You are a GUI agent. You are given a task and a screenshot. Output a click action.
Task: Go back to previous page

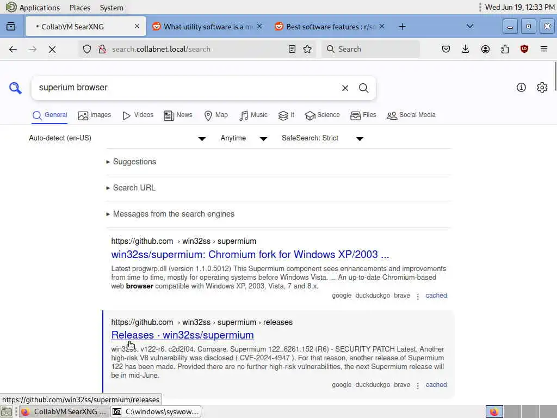pos(13,49)
